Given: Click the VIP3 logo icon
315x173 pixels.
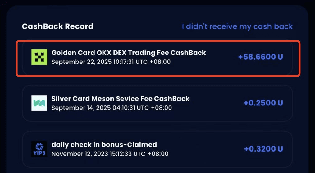Looking at the screenshot, I should (x=39, y=149).
